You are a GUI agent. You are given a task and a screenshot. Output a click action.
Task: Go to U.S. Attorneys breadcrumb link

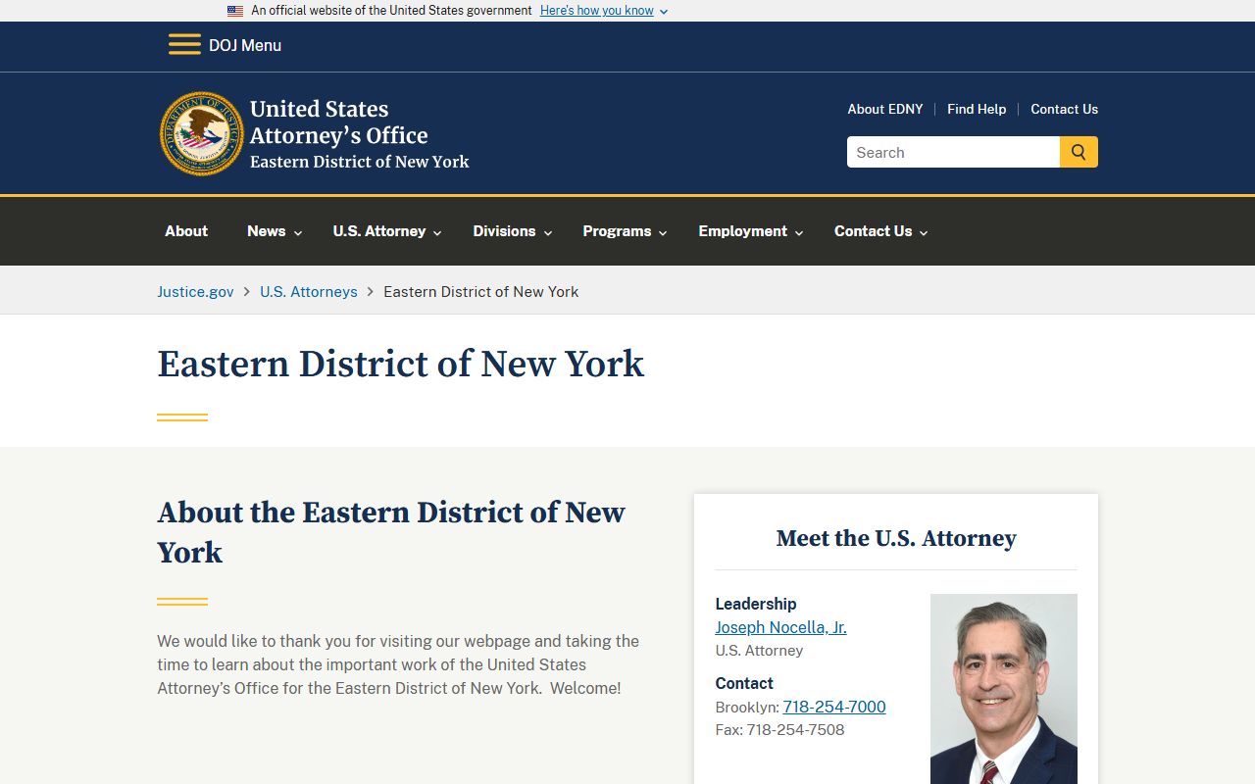[309, 292]
